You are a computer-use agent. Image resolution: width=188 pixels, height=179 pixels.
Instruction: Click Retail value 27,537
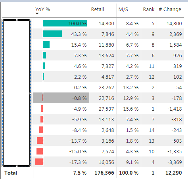point(106,109)
